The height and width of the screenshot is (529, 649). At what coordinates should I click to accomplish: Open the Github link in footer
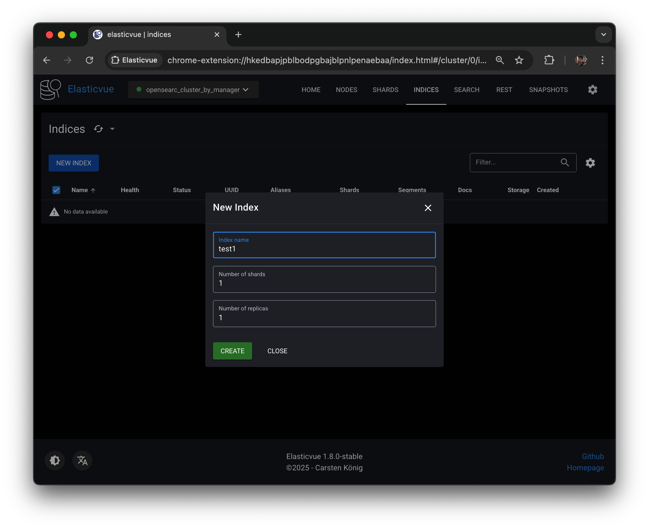click(x=593, y=456)
